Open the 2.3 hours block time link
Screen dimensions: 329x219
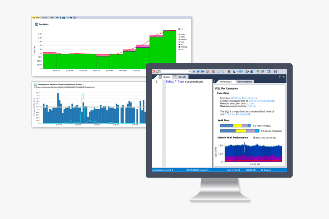pos(230,114)
